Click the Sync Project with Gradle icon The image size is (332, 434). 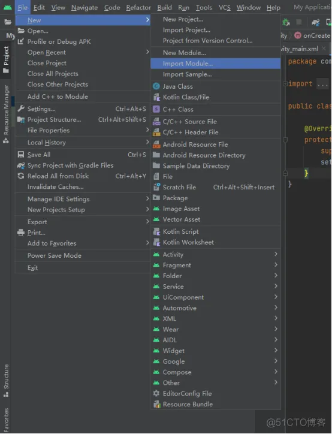21,165
